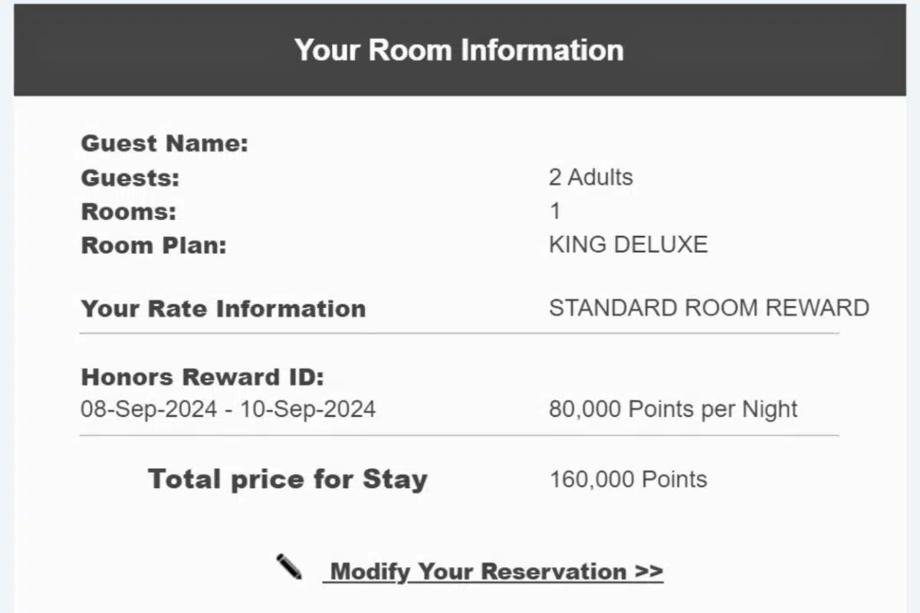Click the Rooms label
This screenshot has width=920, height=613.
(128, 211)
